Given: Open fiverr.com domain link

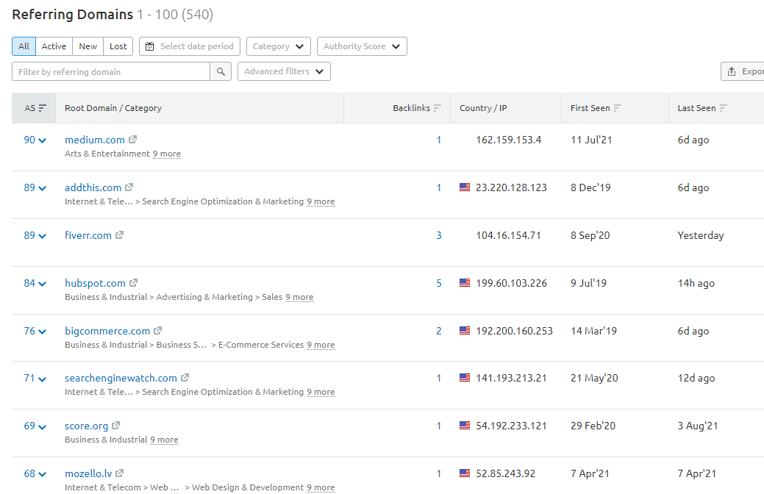Looking at the screenshot, I should tap(88, 235).
